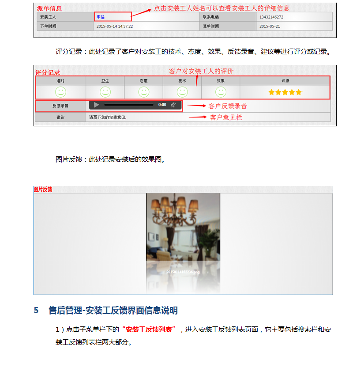Click the 卫生 smiley face rating
Viewport: 353px width, 375px height.
pos(105,92)
